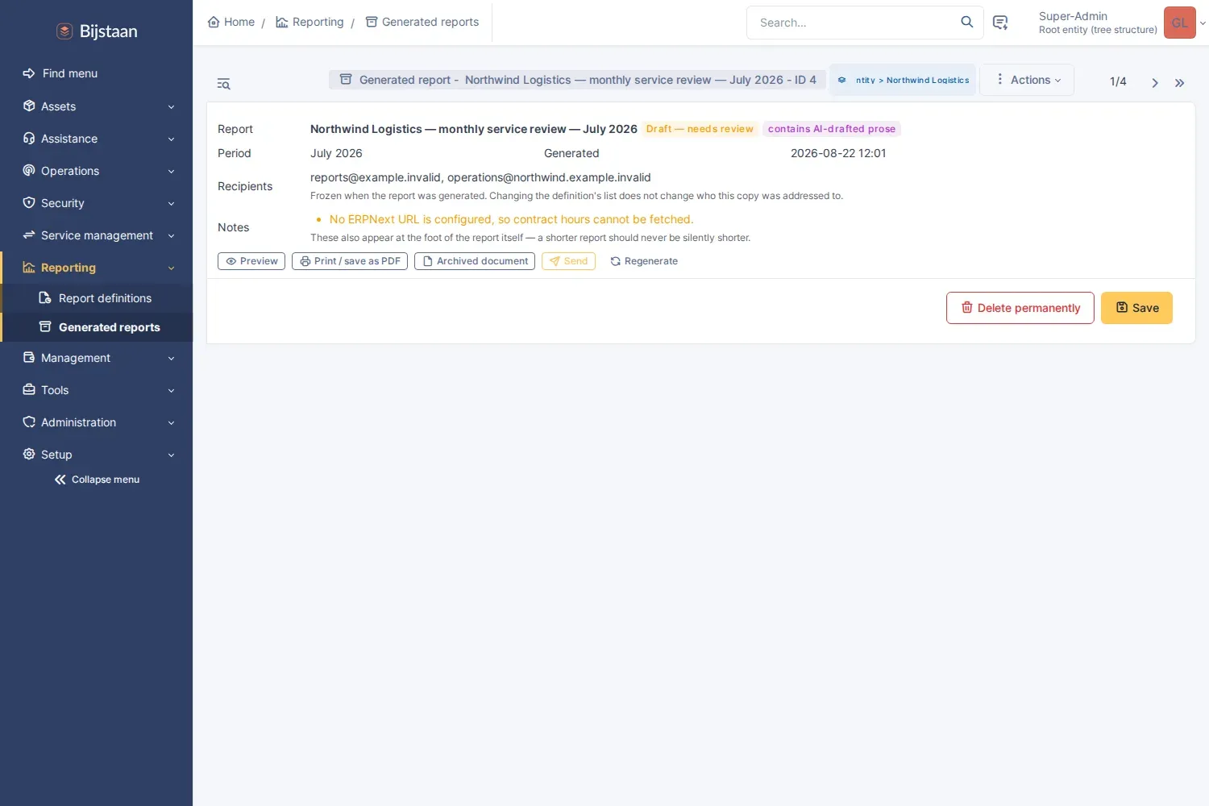This screenshot has height=806, width=1209.
Task: Click the Home breadcrumb
Action: pos(231,22)
